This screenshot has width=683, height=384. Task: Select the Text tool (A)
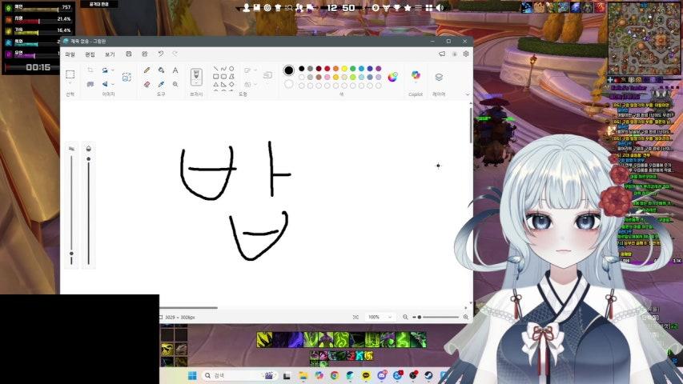pos(175,70)
